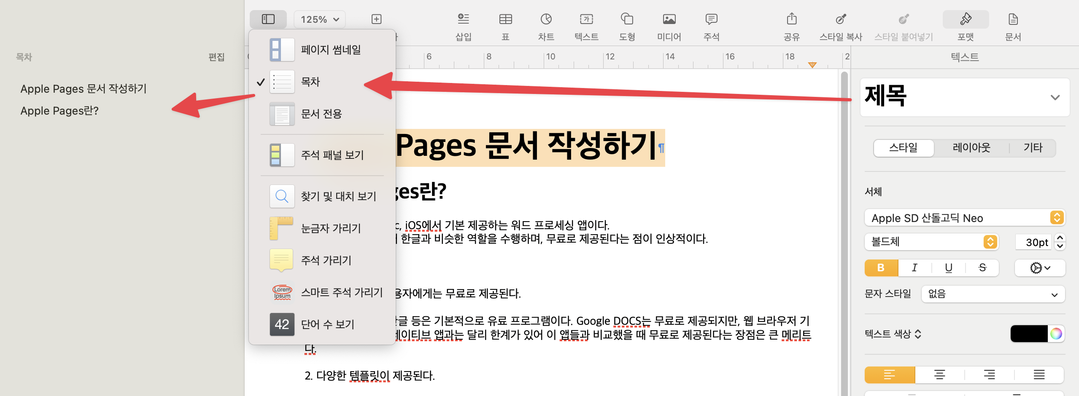Set center text alignment
Screen dimensions: 1079x396
939,375
